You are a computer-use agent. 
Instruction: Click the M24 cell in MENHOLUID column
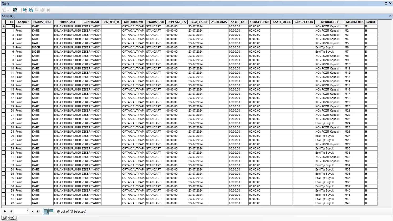click(x=354, y=123)
